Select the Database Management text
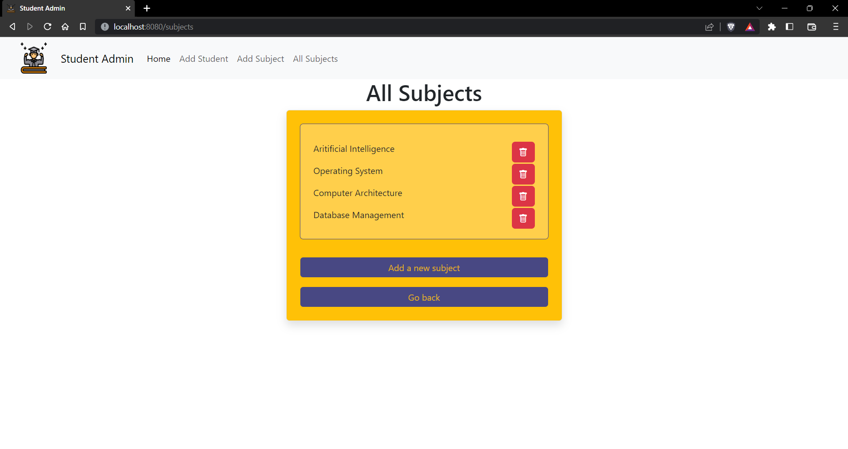This screenshot has width=848, height=449. tap(359, 215)
